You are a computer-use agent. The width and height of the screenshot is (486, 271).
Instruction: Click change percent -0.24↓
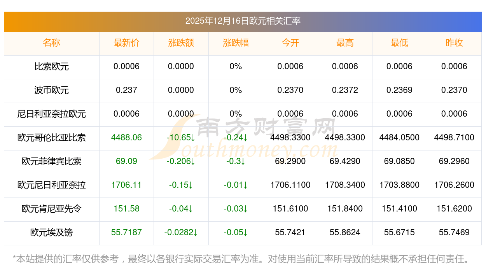point(236,138)
